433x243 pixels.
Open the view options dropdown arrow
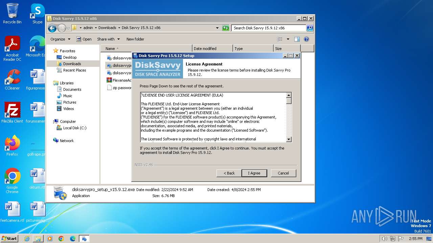point(288,39)
